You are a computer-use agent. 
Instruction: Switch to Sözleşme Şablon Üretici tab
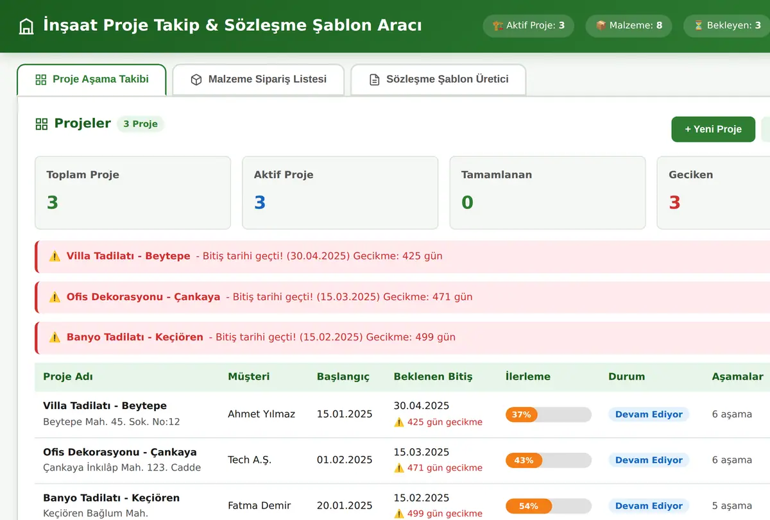[438, 80]
